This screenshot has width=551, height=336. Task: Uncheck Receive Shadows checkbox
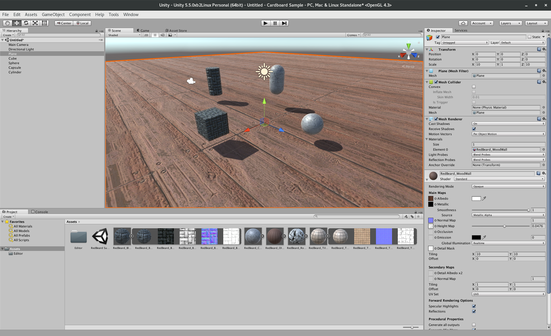(474, 129)
